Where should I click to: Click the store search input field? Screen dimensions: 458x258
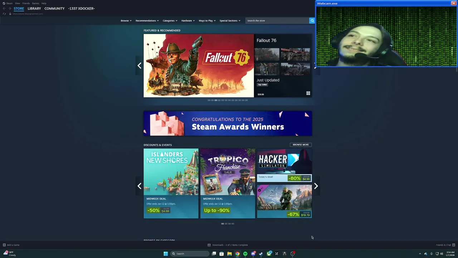coord(277,20)
